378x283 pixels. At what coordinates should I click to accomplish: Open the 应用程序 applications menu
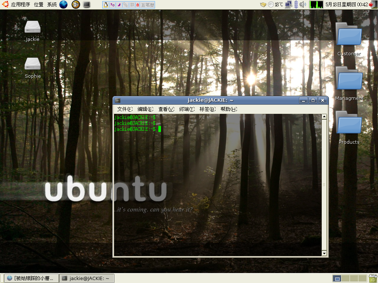click(x=21, y=4)
